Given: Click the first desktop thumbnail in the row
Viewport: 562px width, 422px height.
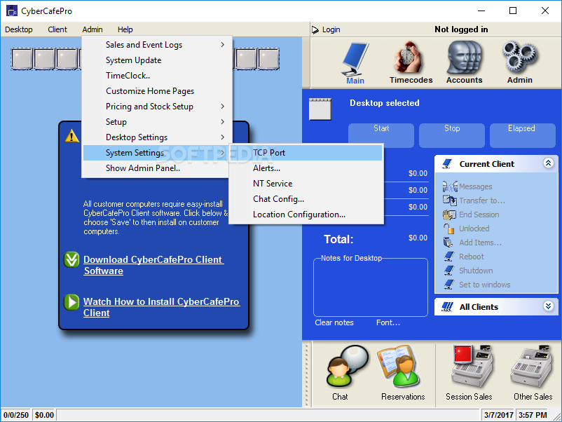Looking at the screenshot, I should click(x=22, y=59).
